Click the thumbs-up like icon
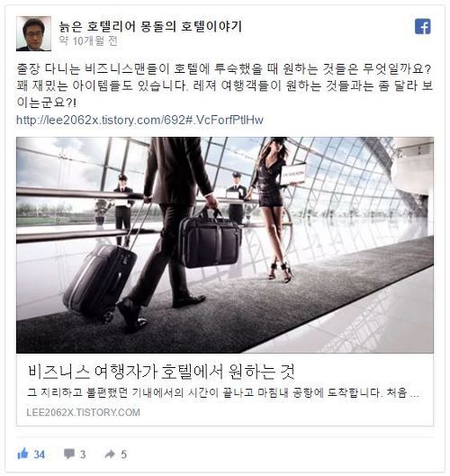Screen dimensions: 450x476 pyautogui.click(x=22, y=454)
